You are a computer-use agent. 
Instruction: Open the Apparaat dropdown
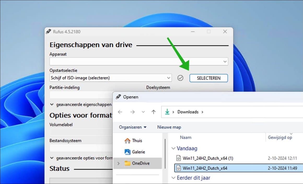(x=224, y=61)
